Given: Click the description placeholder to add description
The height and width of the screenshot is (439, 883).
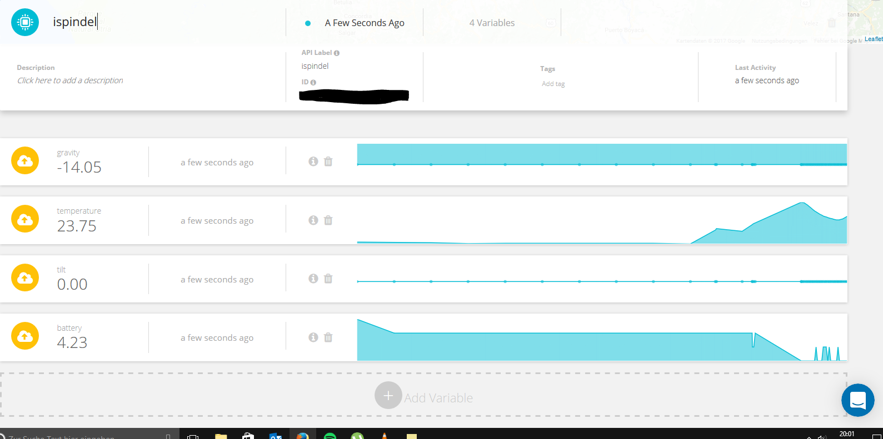Looking at the screenshot, I should coord(70,80).
